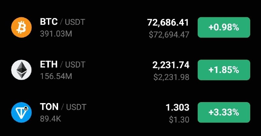Viewport: 261px width, 136px height.
Task: Tap the ETH +1.85% change badge
Action: point(224,70)
